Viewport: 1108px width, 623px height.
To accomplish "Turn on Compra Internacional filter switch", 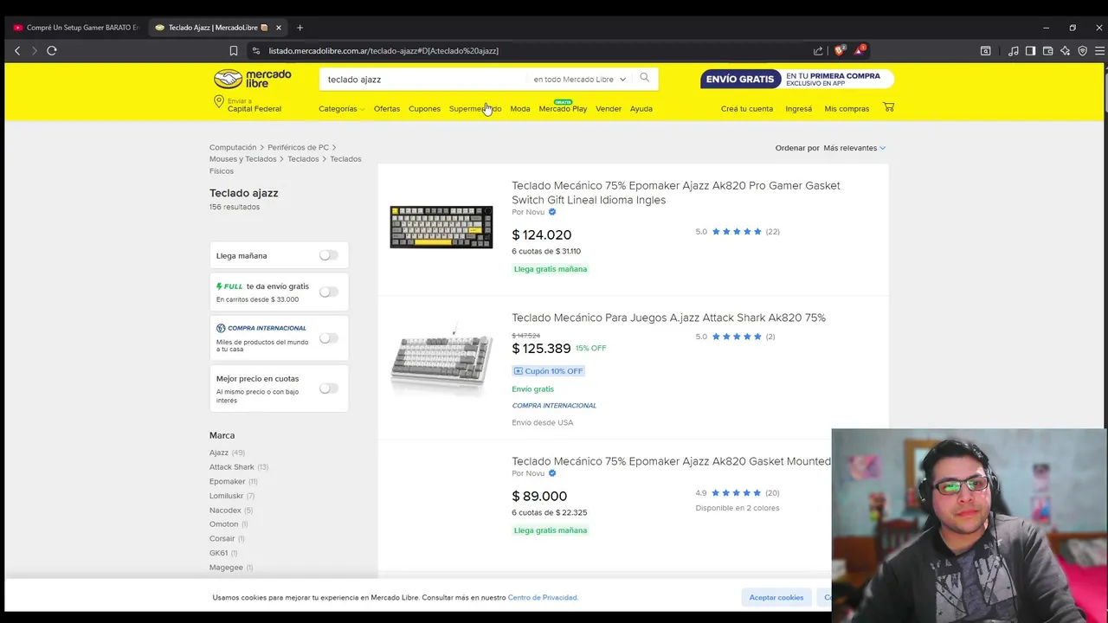I will tap(328, 337).
